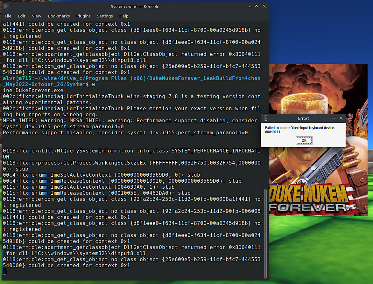Open the Bookmarks menu in Konsole

(59, 16)
